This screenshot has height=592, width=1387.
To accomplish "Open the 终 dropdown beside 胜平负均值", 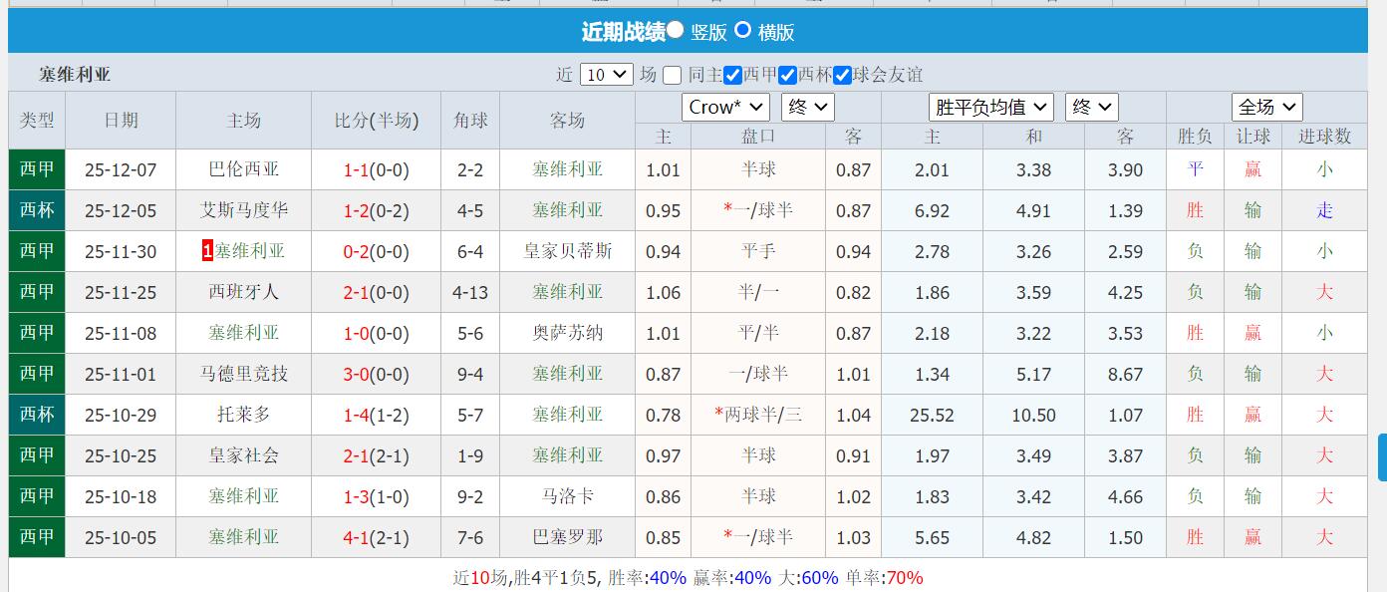I will (x=1094, y=107).
